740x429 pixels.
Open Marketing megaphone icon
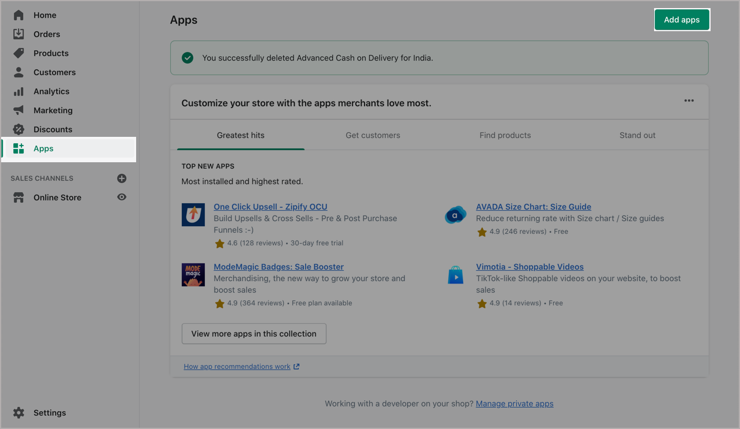tap(18, 110)
